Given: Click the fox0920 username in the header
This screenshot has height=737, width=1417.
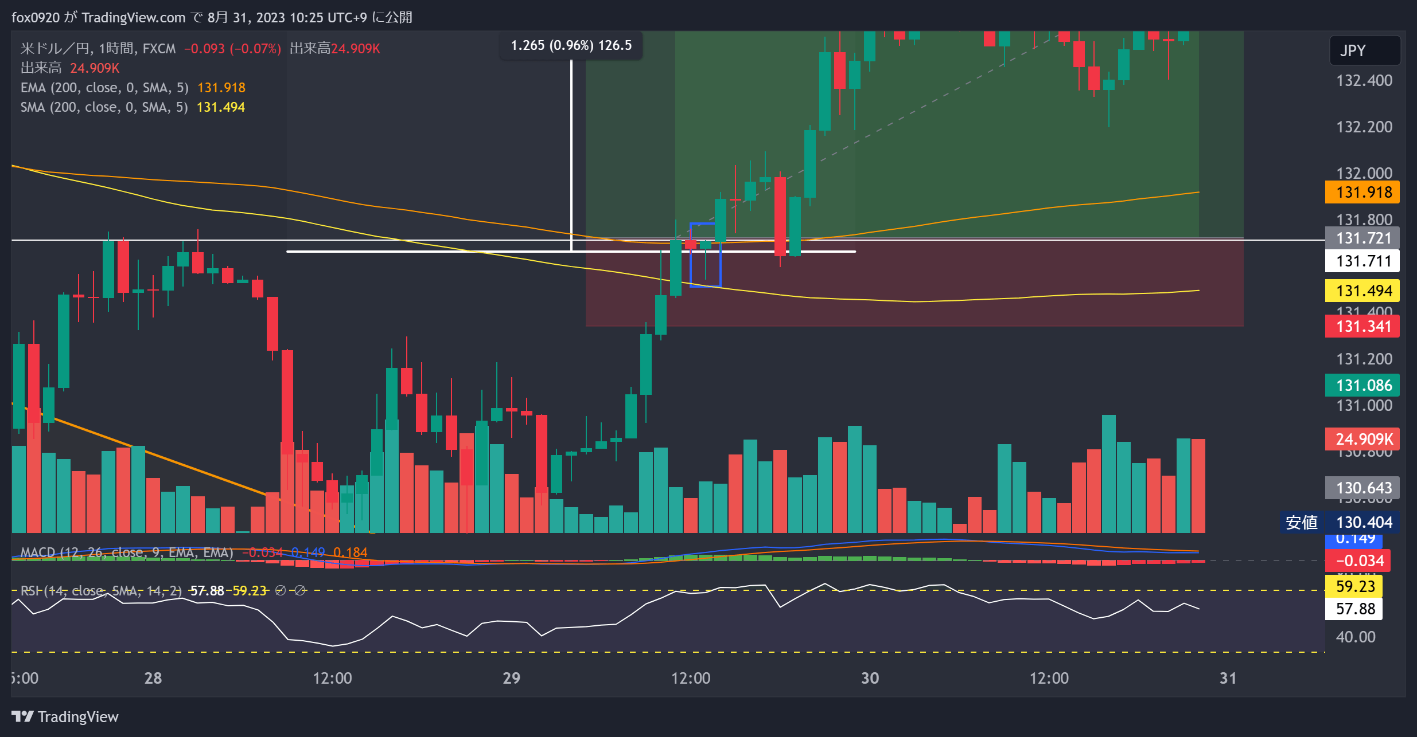Looking at the screenshot, I should (34, 17).
